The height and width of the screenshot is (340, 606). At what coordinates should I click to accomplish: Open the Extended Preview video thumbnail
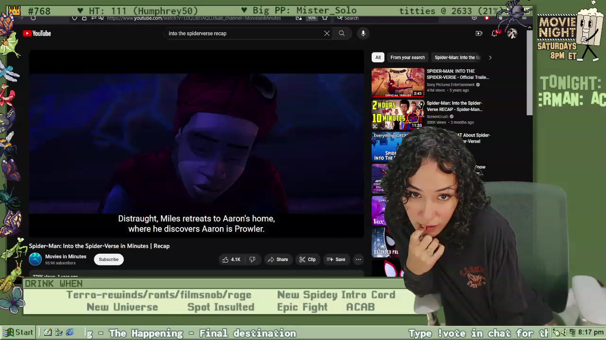click(x=385, y=243)
